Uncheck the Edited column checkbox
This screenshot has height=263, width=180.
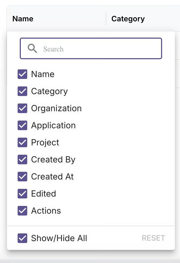click(22, 194)
